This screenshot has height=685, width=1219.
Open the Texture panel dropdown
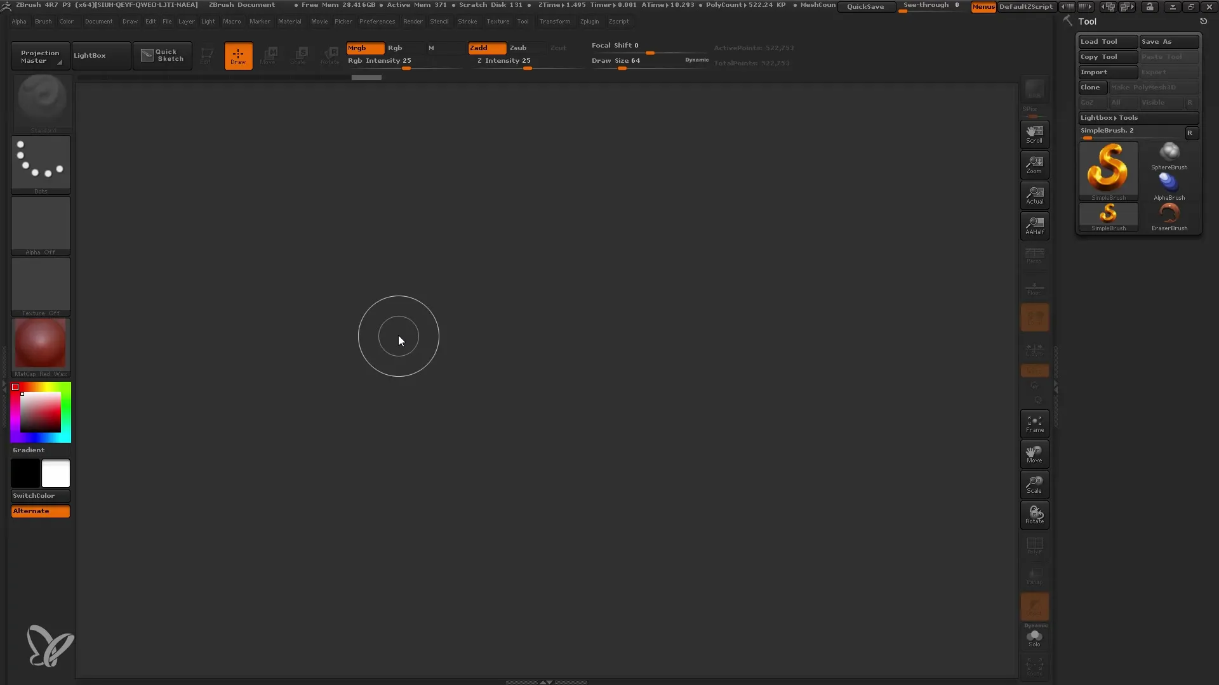(497, 21)
